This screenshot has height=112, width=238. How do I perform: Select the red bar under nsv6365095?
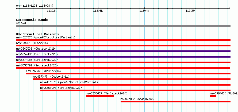pyautogui.click(x=135, y=90)
